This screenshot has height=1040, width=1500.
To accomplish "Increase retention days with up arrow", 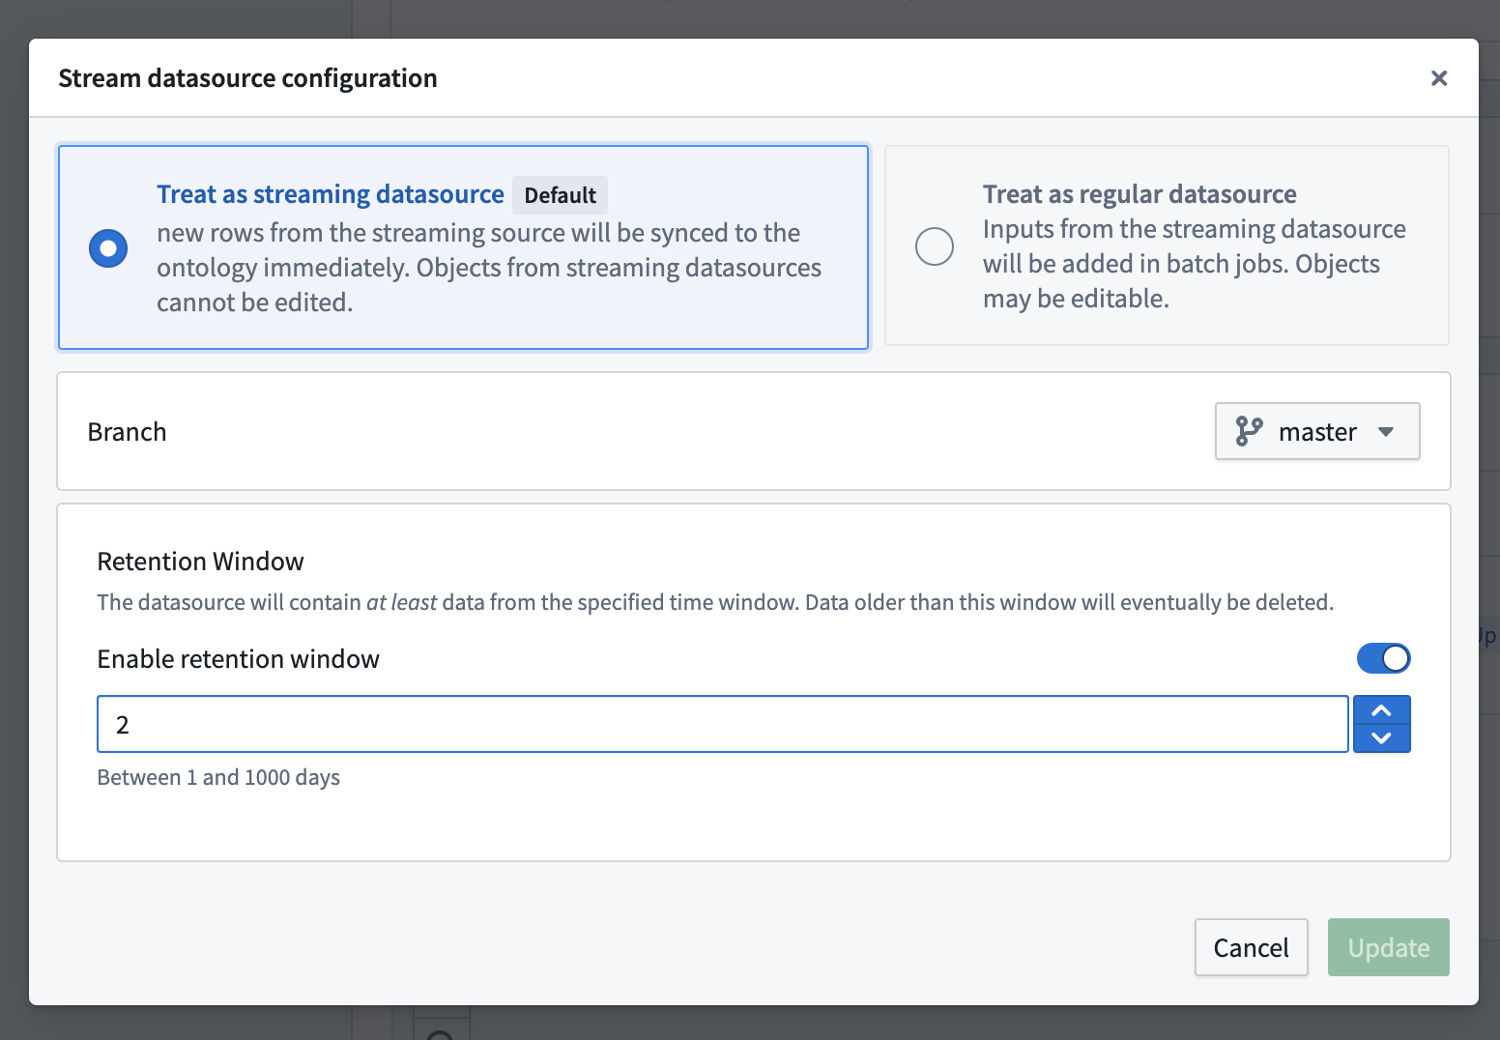I will 1382,710.
